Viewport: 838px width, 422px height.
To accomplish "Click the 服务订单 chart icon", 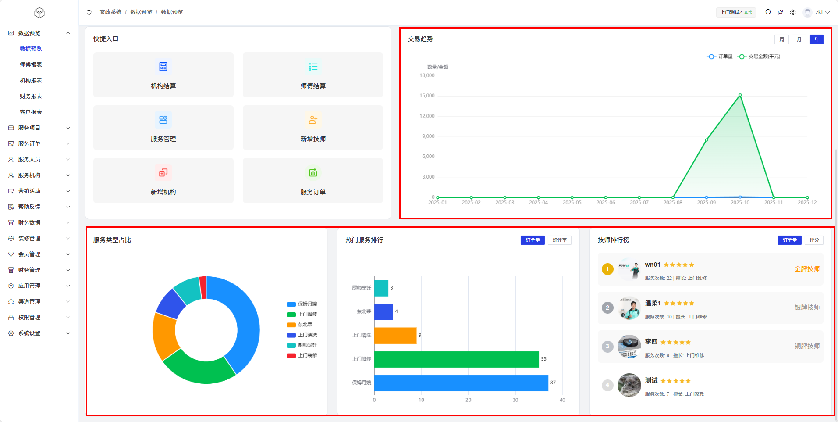I will click(313, 173).
